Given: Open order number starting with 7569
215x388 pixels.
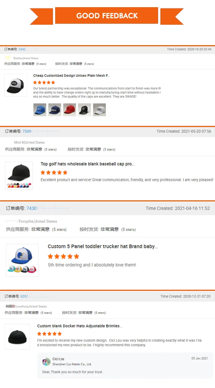Looking at the screenshot, I should (x=27, y=131).
